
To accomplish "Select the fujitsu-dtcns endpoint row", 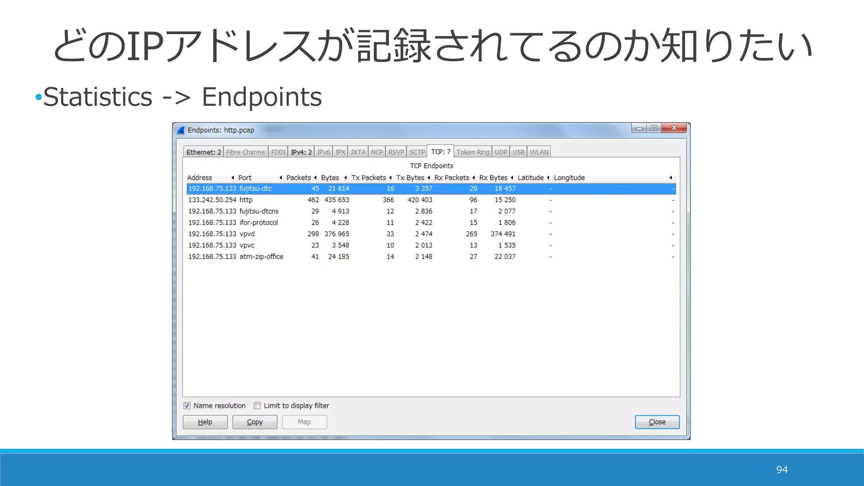I will pyautogui.click(x=431, y=211).
